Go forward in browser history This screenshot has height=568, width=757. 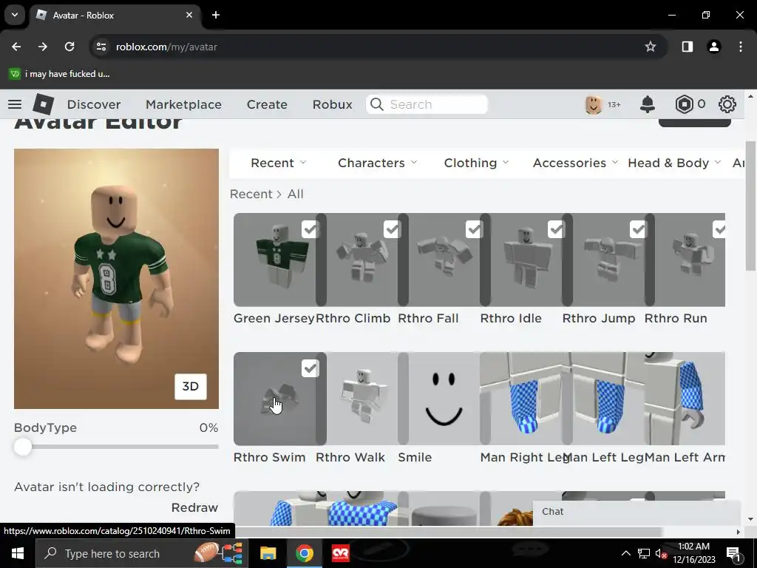click(43, 47)
